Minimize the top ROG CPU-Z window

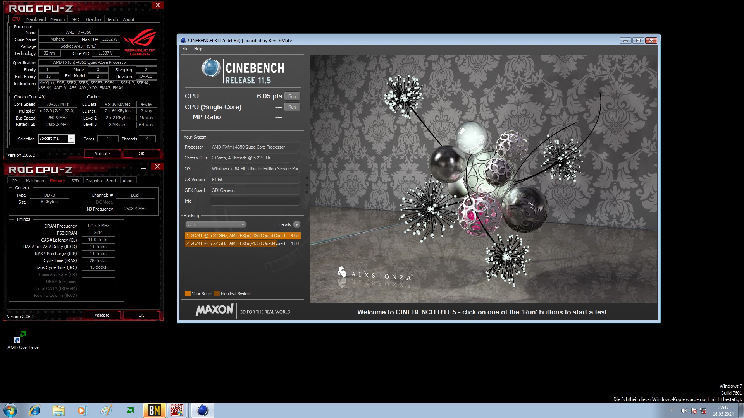click(144, 6)
